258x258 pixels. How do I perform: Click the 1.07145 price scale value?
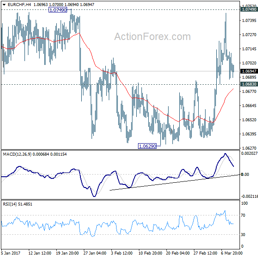tap(249, 49)
